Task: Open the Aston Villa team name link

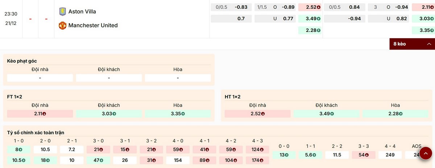Action: click(x=82, y=12)
